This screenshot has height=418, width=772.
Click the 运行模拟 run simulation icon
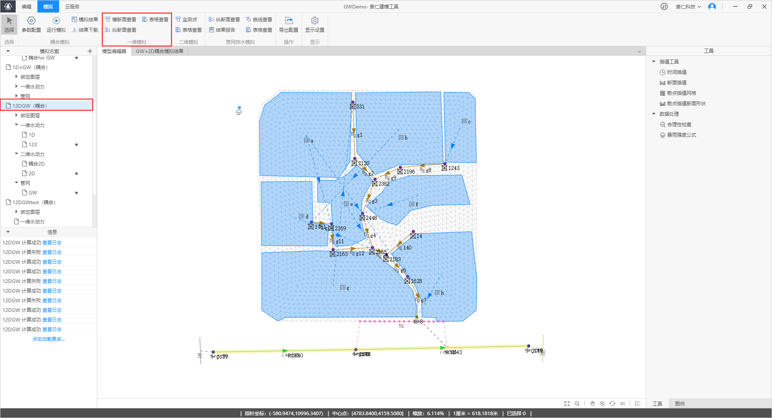pos(56,21)
